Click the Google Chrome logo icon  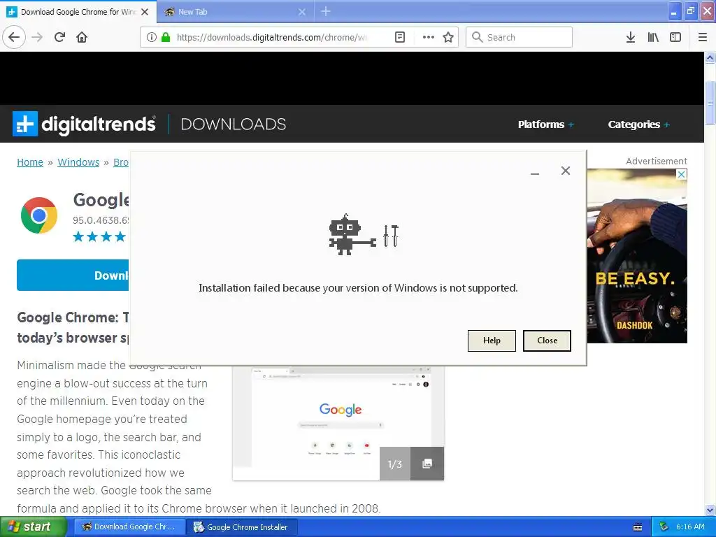click(x=39, y=215)
